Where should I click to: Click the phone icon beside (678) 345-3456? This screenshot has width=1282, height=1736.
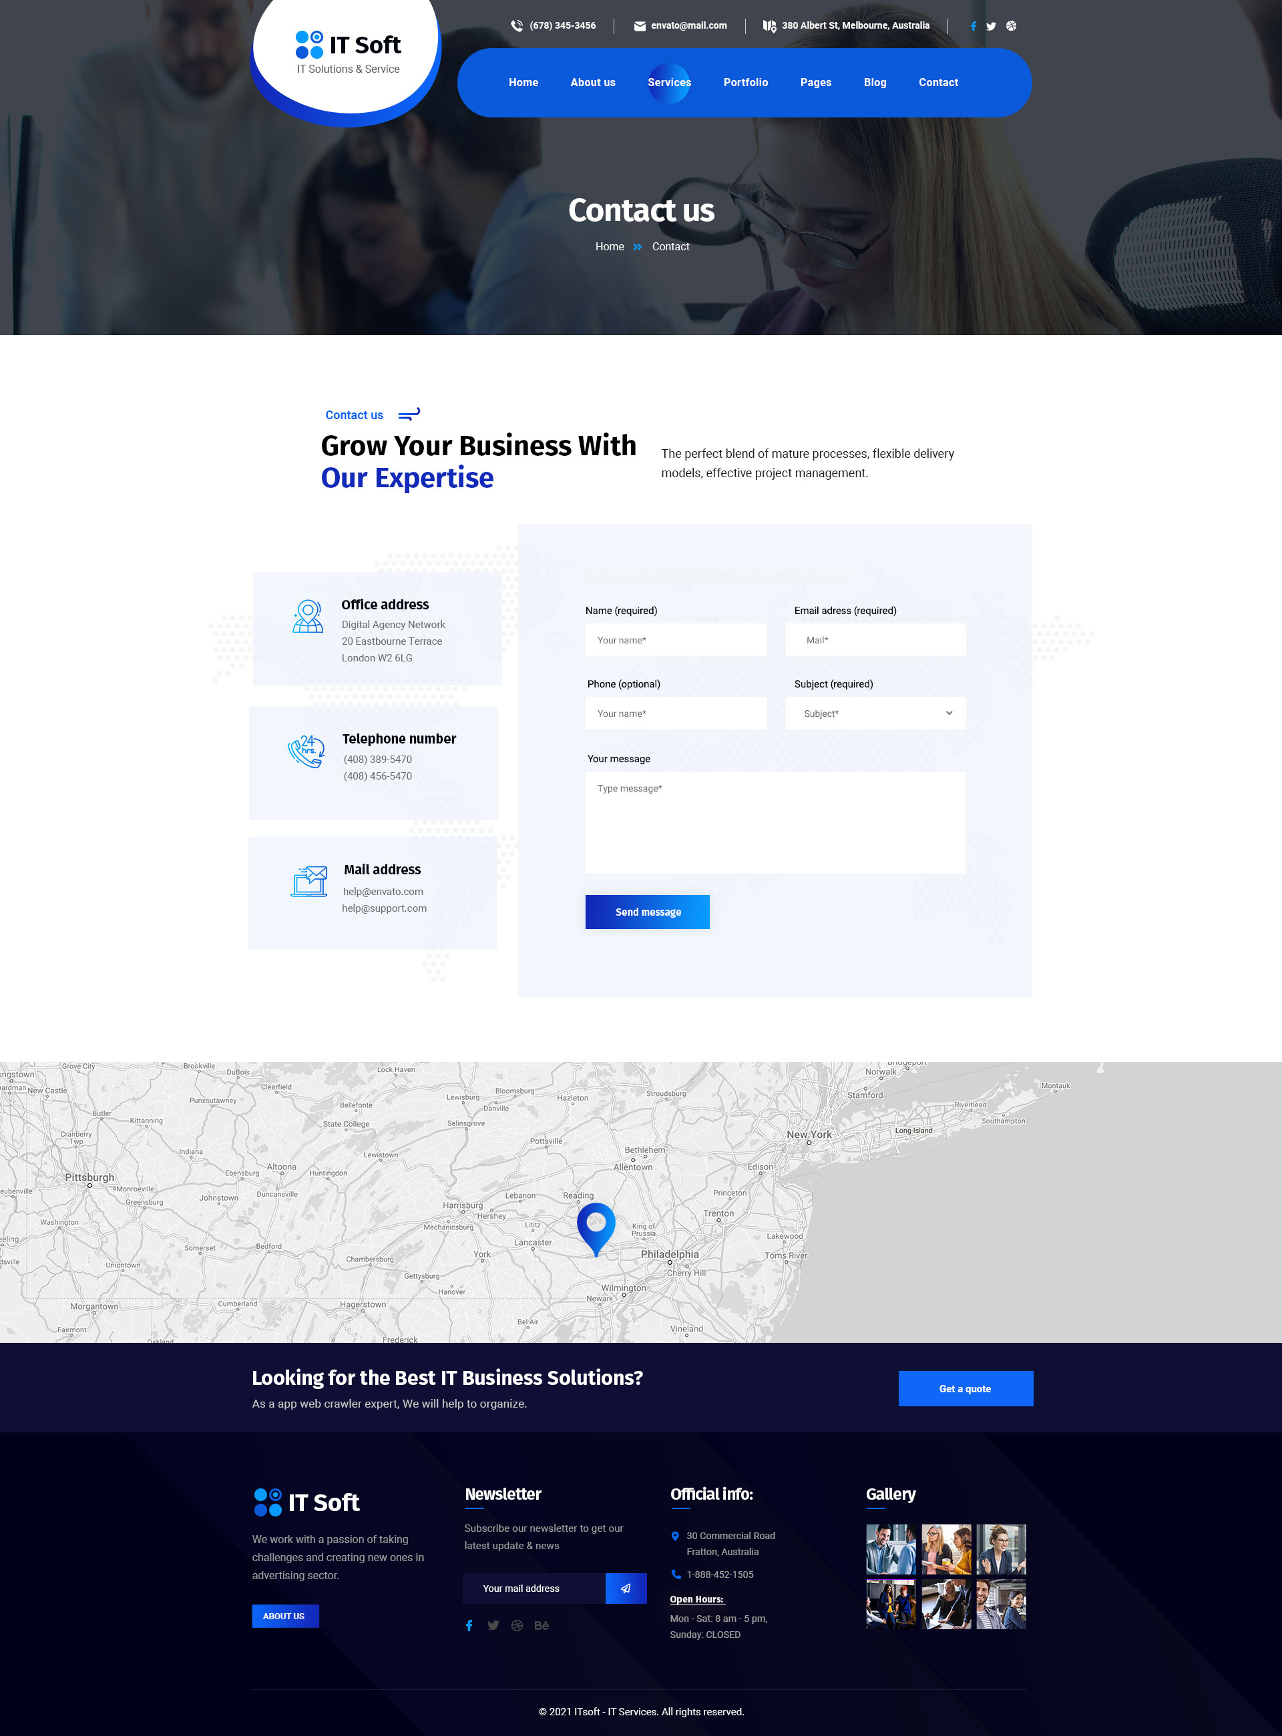click(x=516, y=25)
